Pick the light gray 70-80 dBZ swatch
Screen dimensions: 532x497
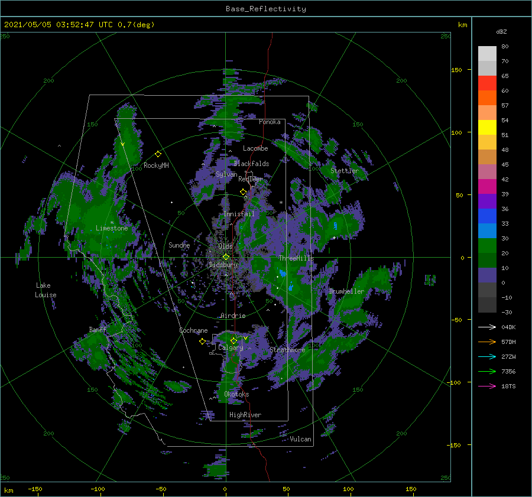point(487,53)
